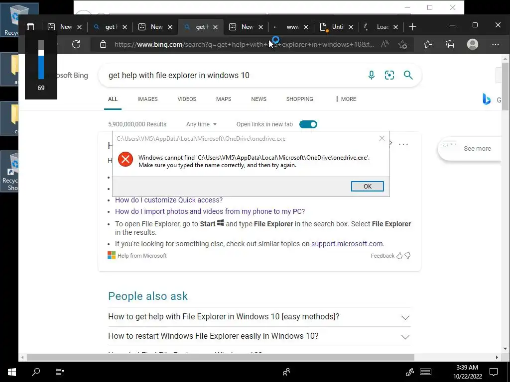Viewport: 510px width, 382px height.
Task: Click the taskbar clock showing 3:39 AM
Action: pos(467,372)
